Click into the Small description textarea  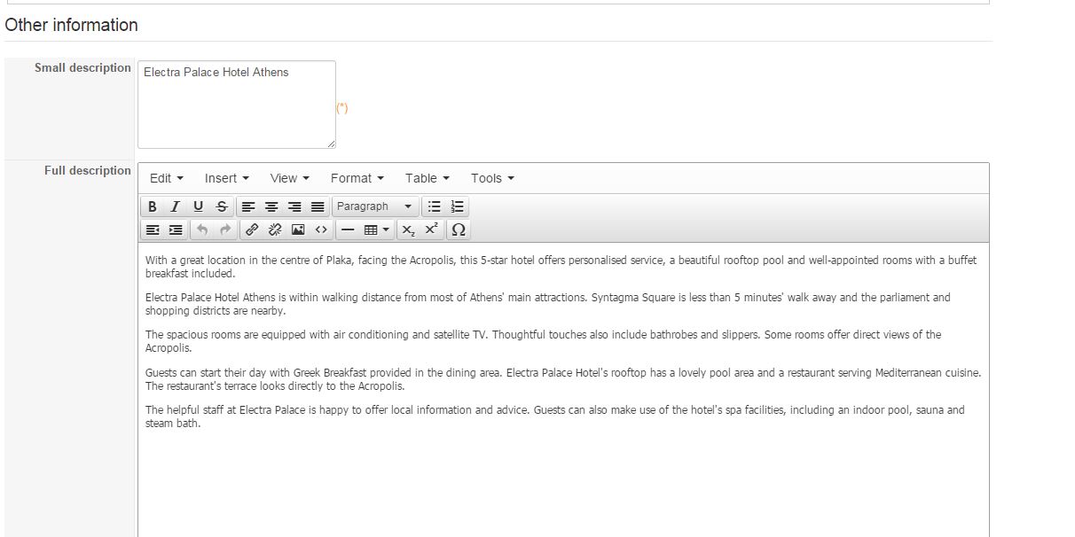237,105
